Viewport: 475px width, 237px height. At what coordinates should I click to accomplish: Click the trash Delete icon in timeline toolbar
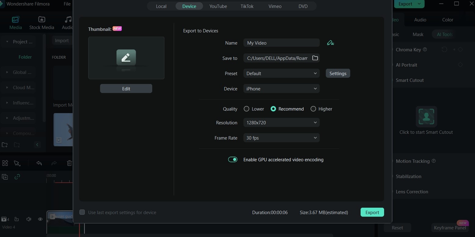point(69,163)
